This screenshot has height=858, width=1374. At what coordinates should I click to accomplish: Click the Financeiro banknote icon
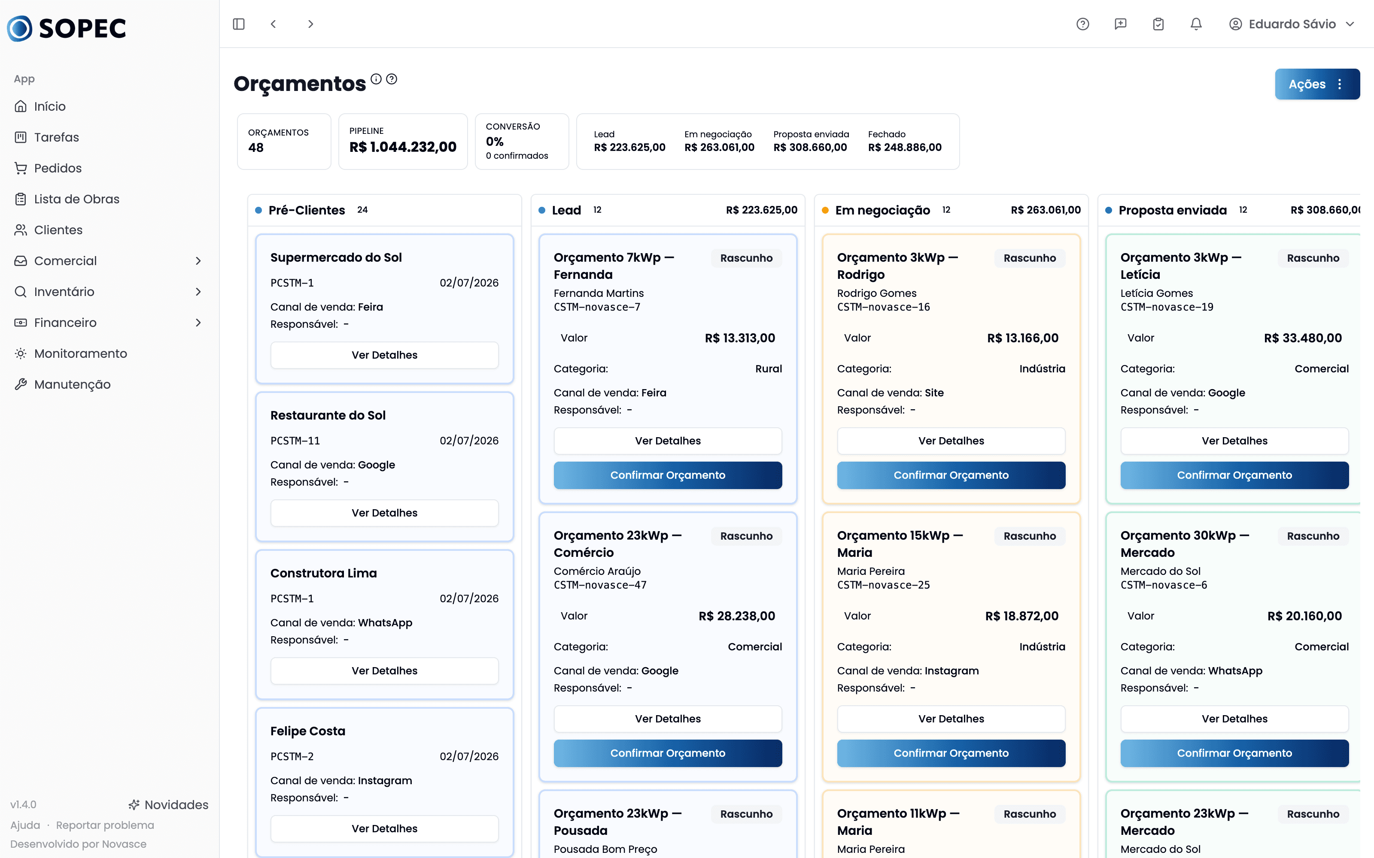click(21, 323)
